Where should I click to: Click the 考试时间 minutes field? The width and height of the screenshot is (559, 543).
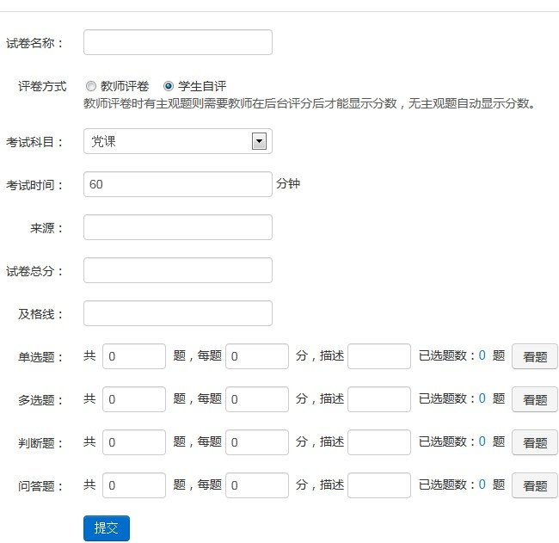click(178, 184)
